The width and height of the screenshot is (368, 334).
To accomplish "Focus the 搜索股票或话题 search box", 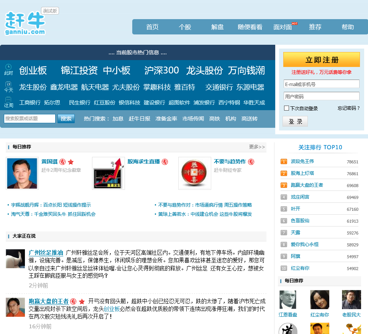I will point(30,119).
